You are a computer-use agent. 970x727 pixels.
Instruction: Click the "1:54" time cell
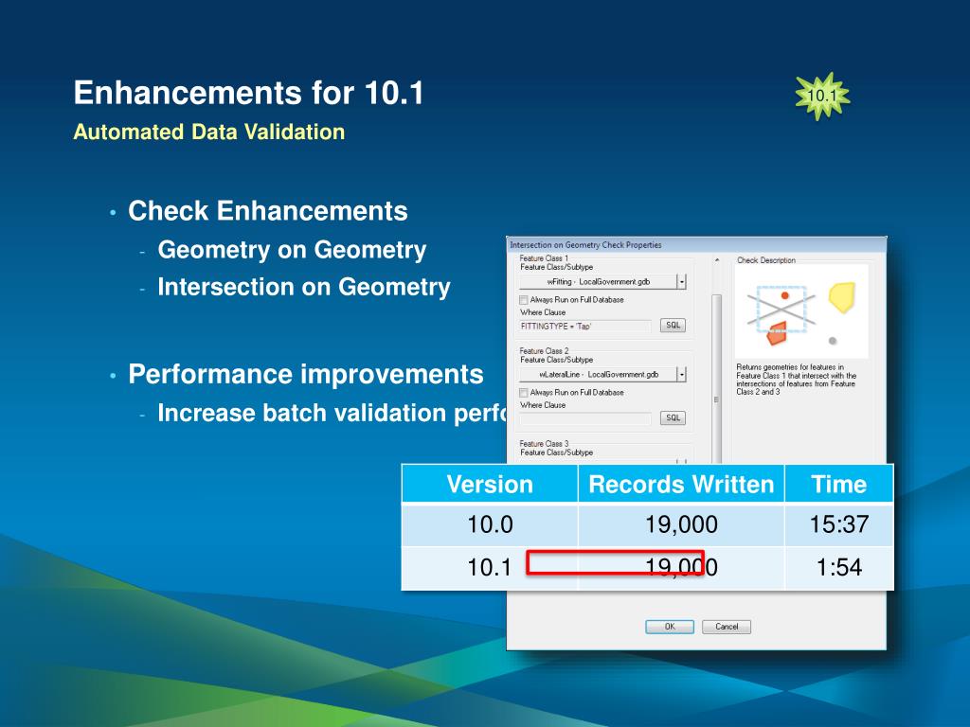point(839,567)
